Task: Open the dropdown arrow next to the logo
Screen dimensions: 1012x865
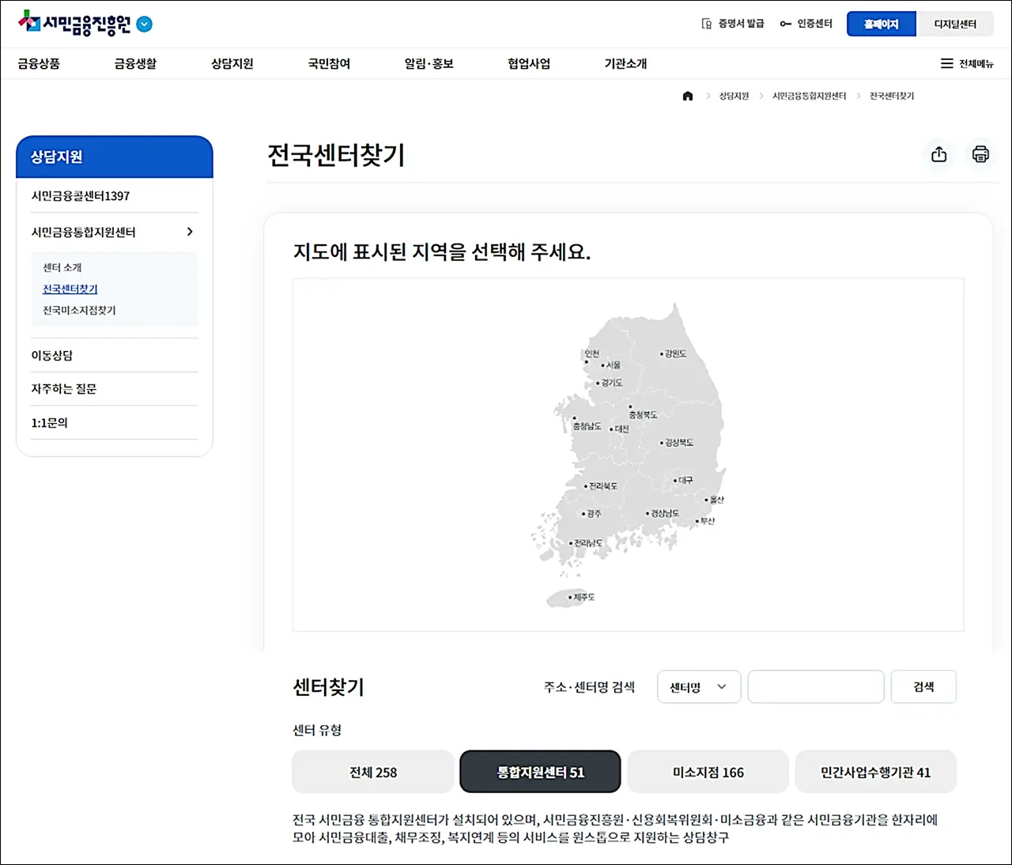Action: coord(143,25)
